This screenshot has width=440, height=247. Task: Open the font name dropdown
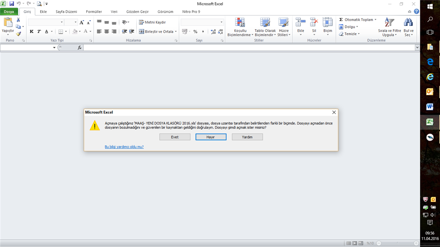click(x=62, y=22)
